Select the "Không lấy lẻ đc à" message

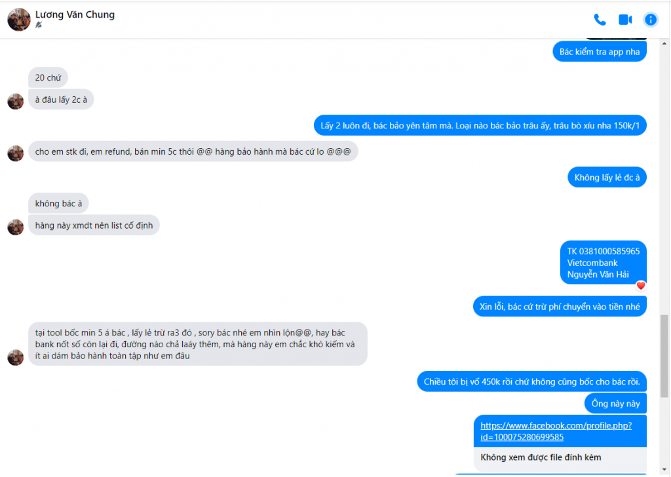607,178
